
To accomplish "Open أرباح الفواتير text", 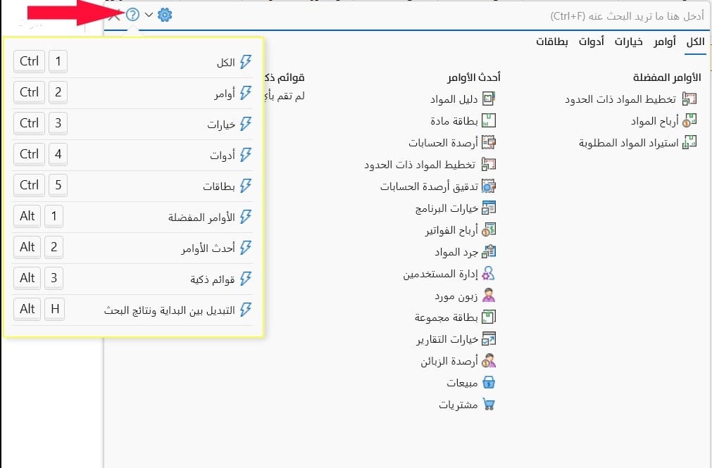I will (x=451, y=230).
